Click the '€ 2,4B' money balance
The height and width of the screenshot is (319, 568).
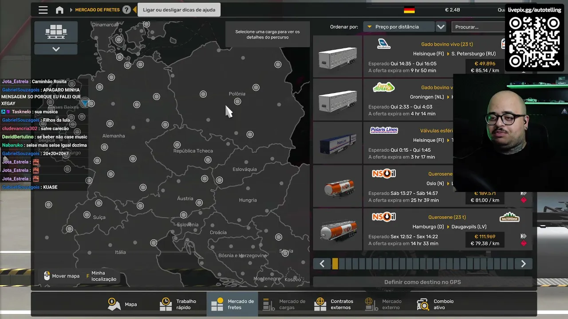point(452,10)
